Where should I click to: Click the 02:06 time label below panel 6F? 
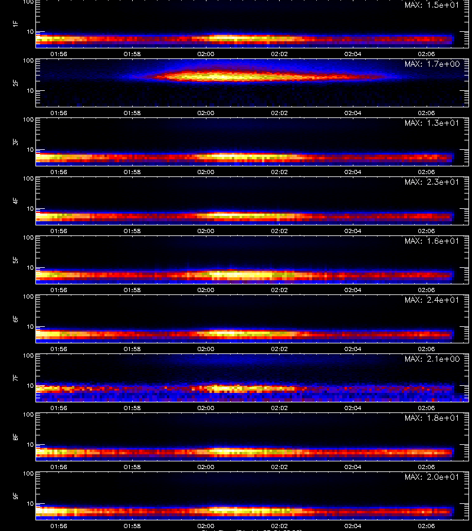pos(427,349)
